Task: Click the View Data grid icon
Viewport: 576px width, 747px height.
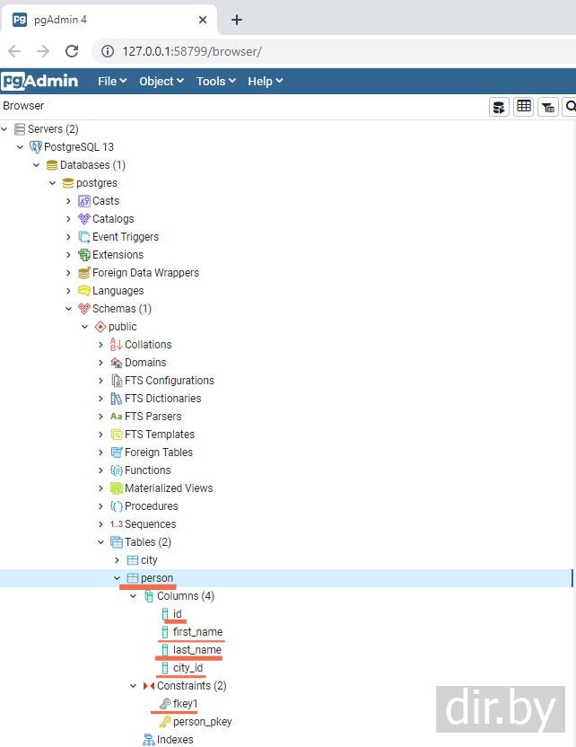Action: point(524,107)
